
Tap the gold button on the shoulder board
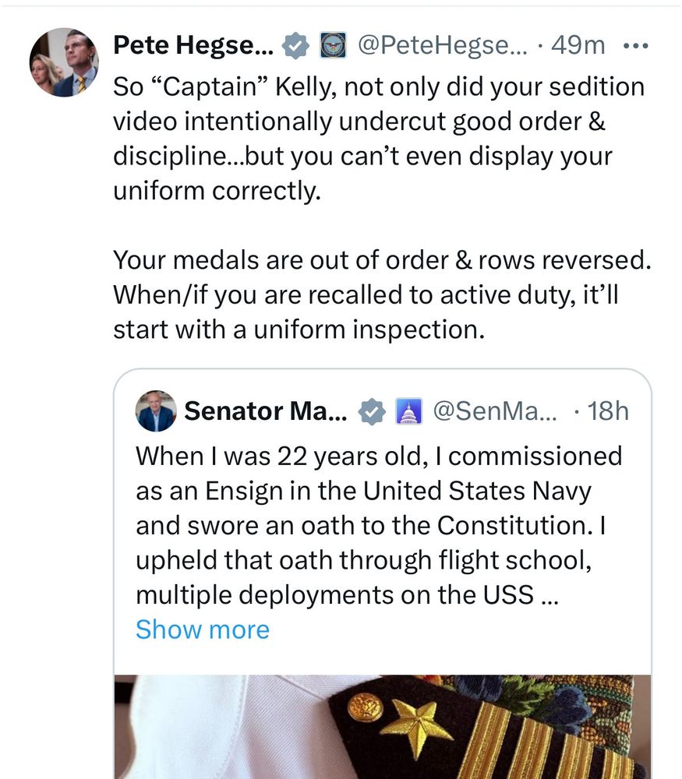364,707
